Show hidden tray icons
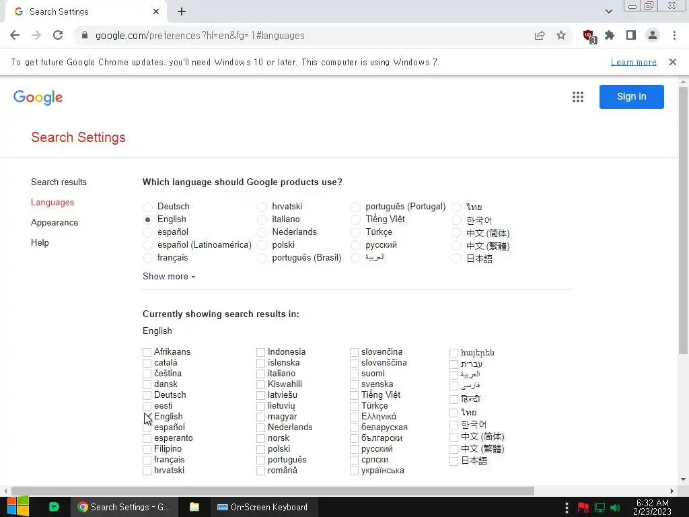This screenshot has height=517, width=689. 567,507
